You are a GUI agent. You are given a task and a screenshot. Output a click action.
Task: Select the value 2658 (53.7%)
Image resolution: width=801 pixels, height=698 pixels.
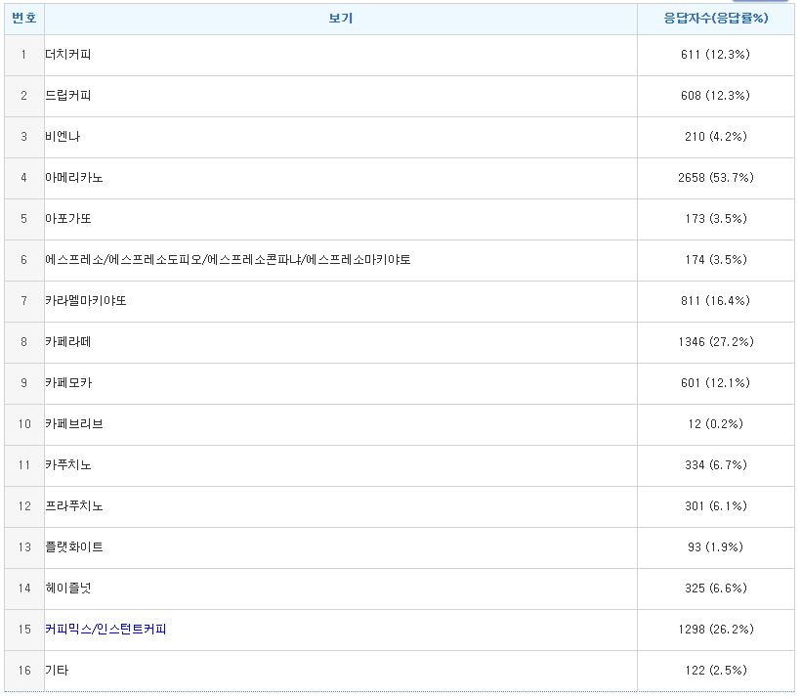pyautogui.click(x=716, y=178)
